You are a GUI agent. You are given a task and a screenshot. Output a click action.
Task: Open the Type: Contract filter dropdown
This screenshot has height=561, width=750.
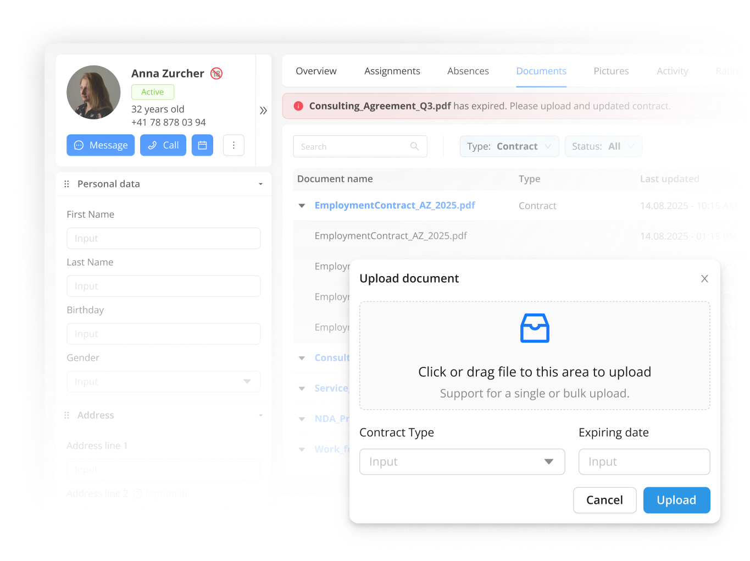(x=509, y=146)
